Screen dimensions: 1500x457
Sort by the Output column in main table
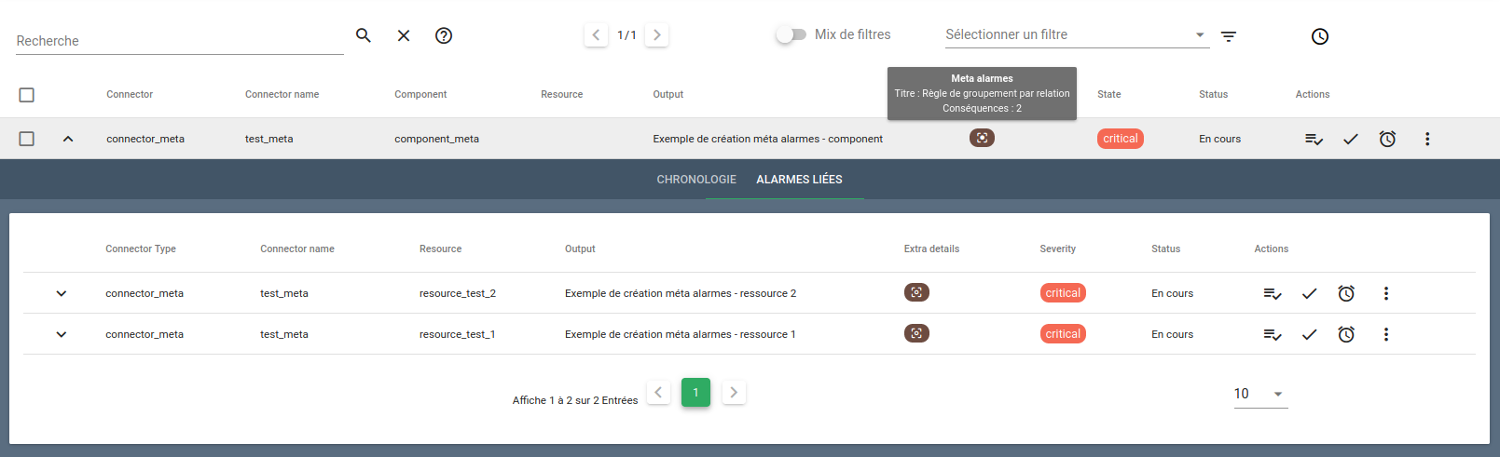(668, 94)
